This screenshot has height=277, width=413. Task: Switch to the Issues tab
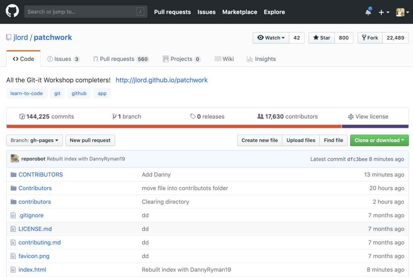[63, 59]
